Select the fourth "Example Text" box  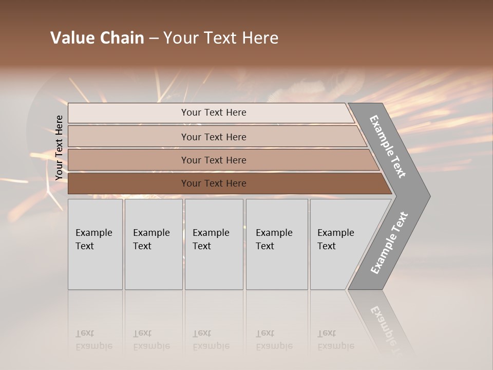tap(277, 244)
